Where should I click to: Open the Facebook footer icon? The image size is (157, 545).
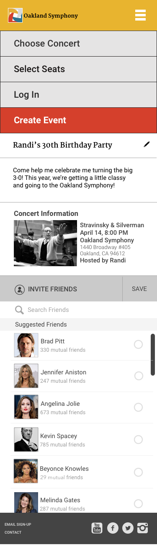113,528
